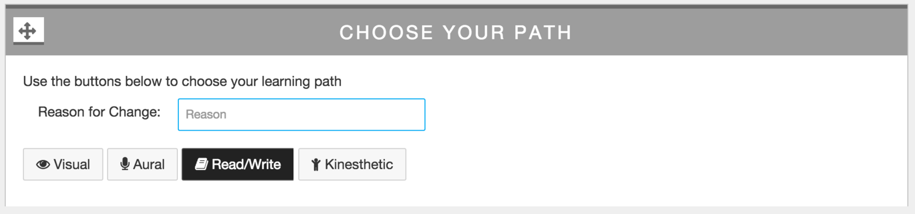
Task: Click the person icon on Kinesthetic button
Action: click(316, 165)
